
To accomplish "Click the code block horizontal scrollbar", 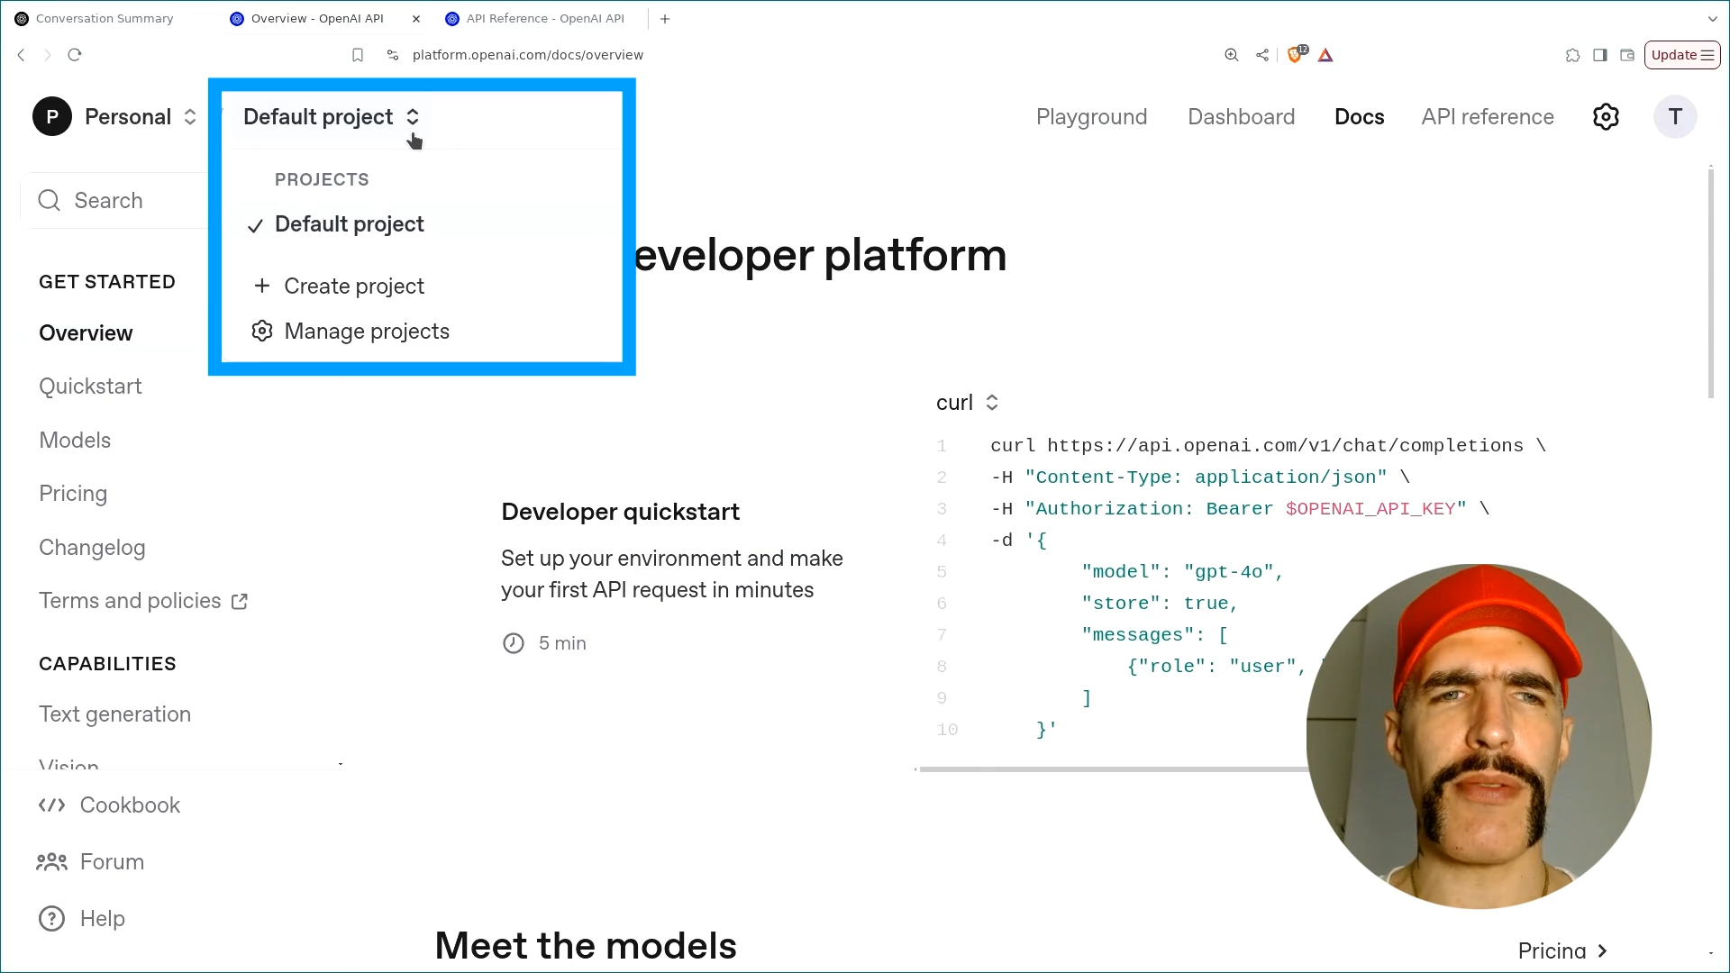I will pyautogui.click(x=1113, y=769).
